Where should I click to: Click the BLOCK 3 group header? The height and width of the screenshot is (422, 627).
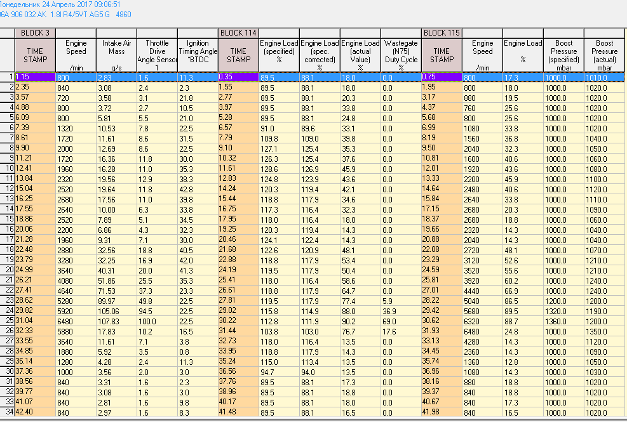click(35, 32)
